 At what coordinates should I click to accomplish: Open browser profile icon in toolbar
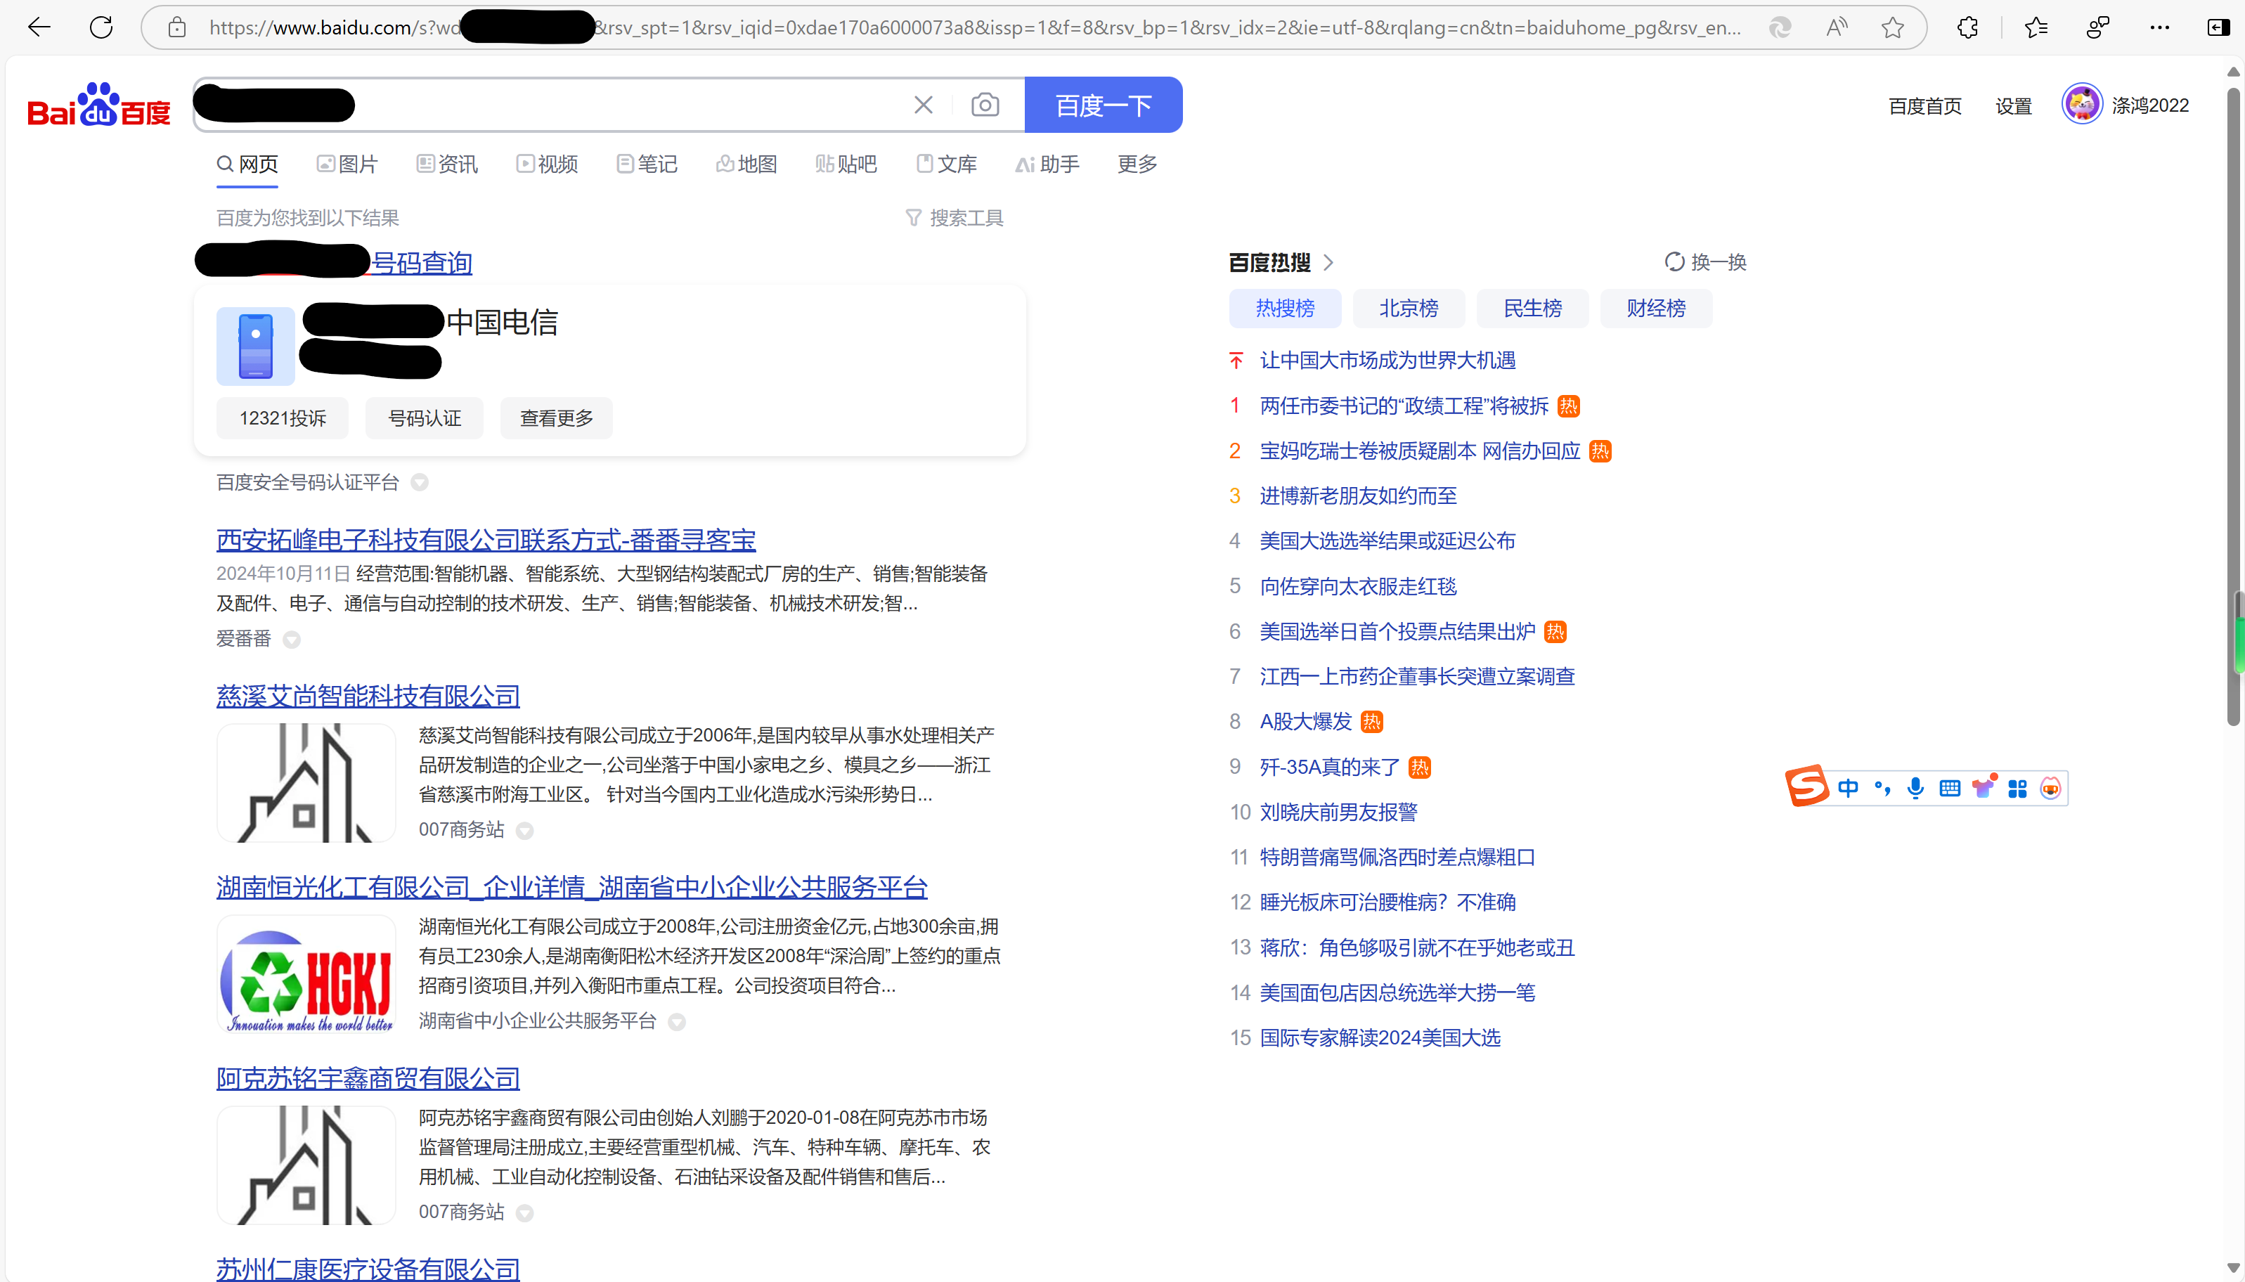tap(2098, 27)
